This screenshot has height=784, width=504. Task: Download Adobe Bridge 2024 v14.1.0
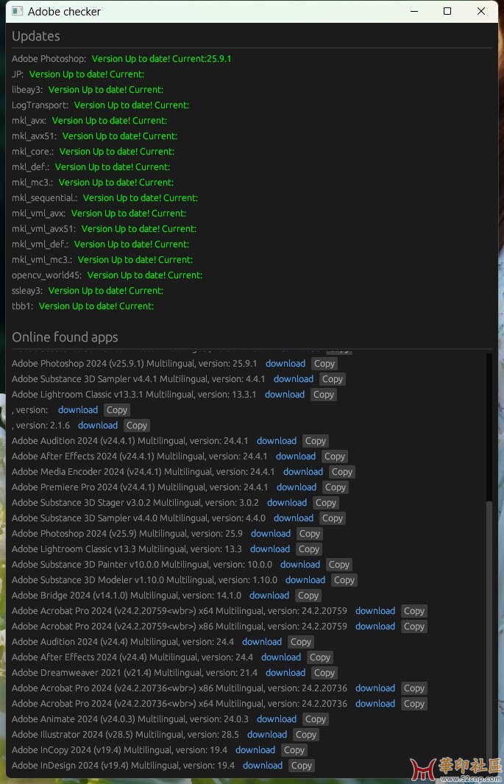click(x=269, y=596)
